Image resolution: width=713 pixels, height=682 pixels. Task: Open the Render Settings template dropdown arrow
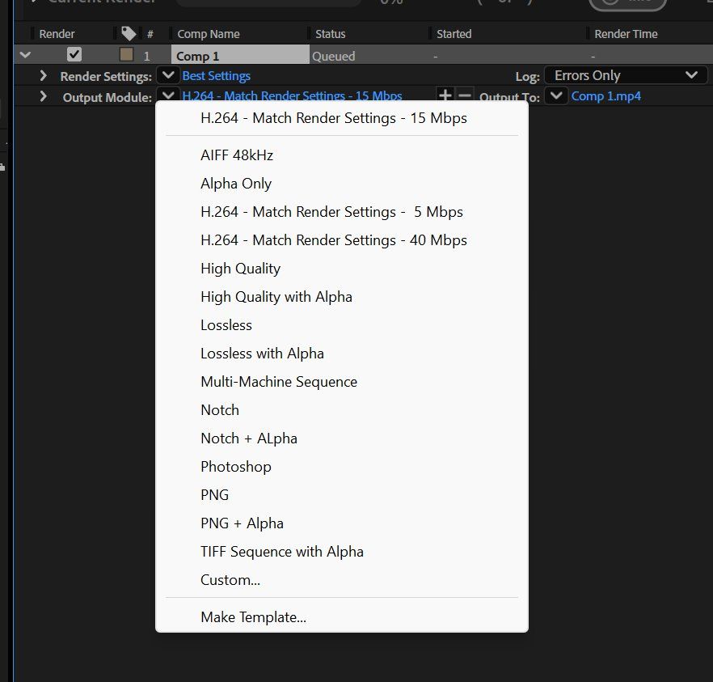pyautogui.click(x=167, y=75)
